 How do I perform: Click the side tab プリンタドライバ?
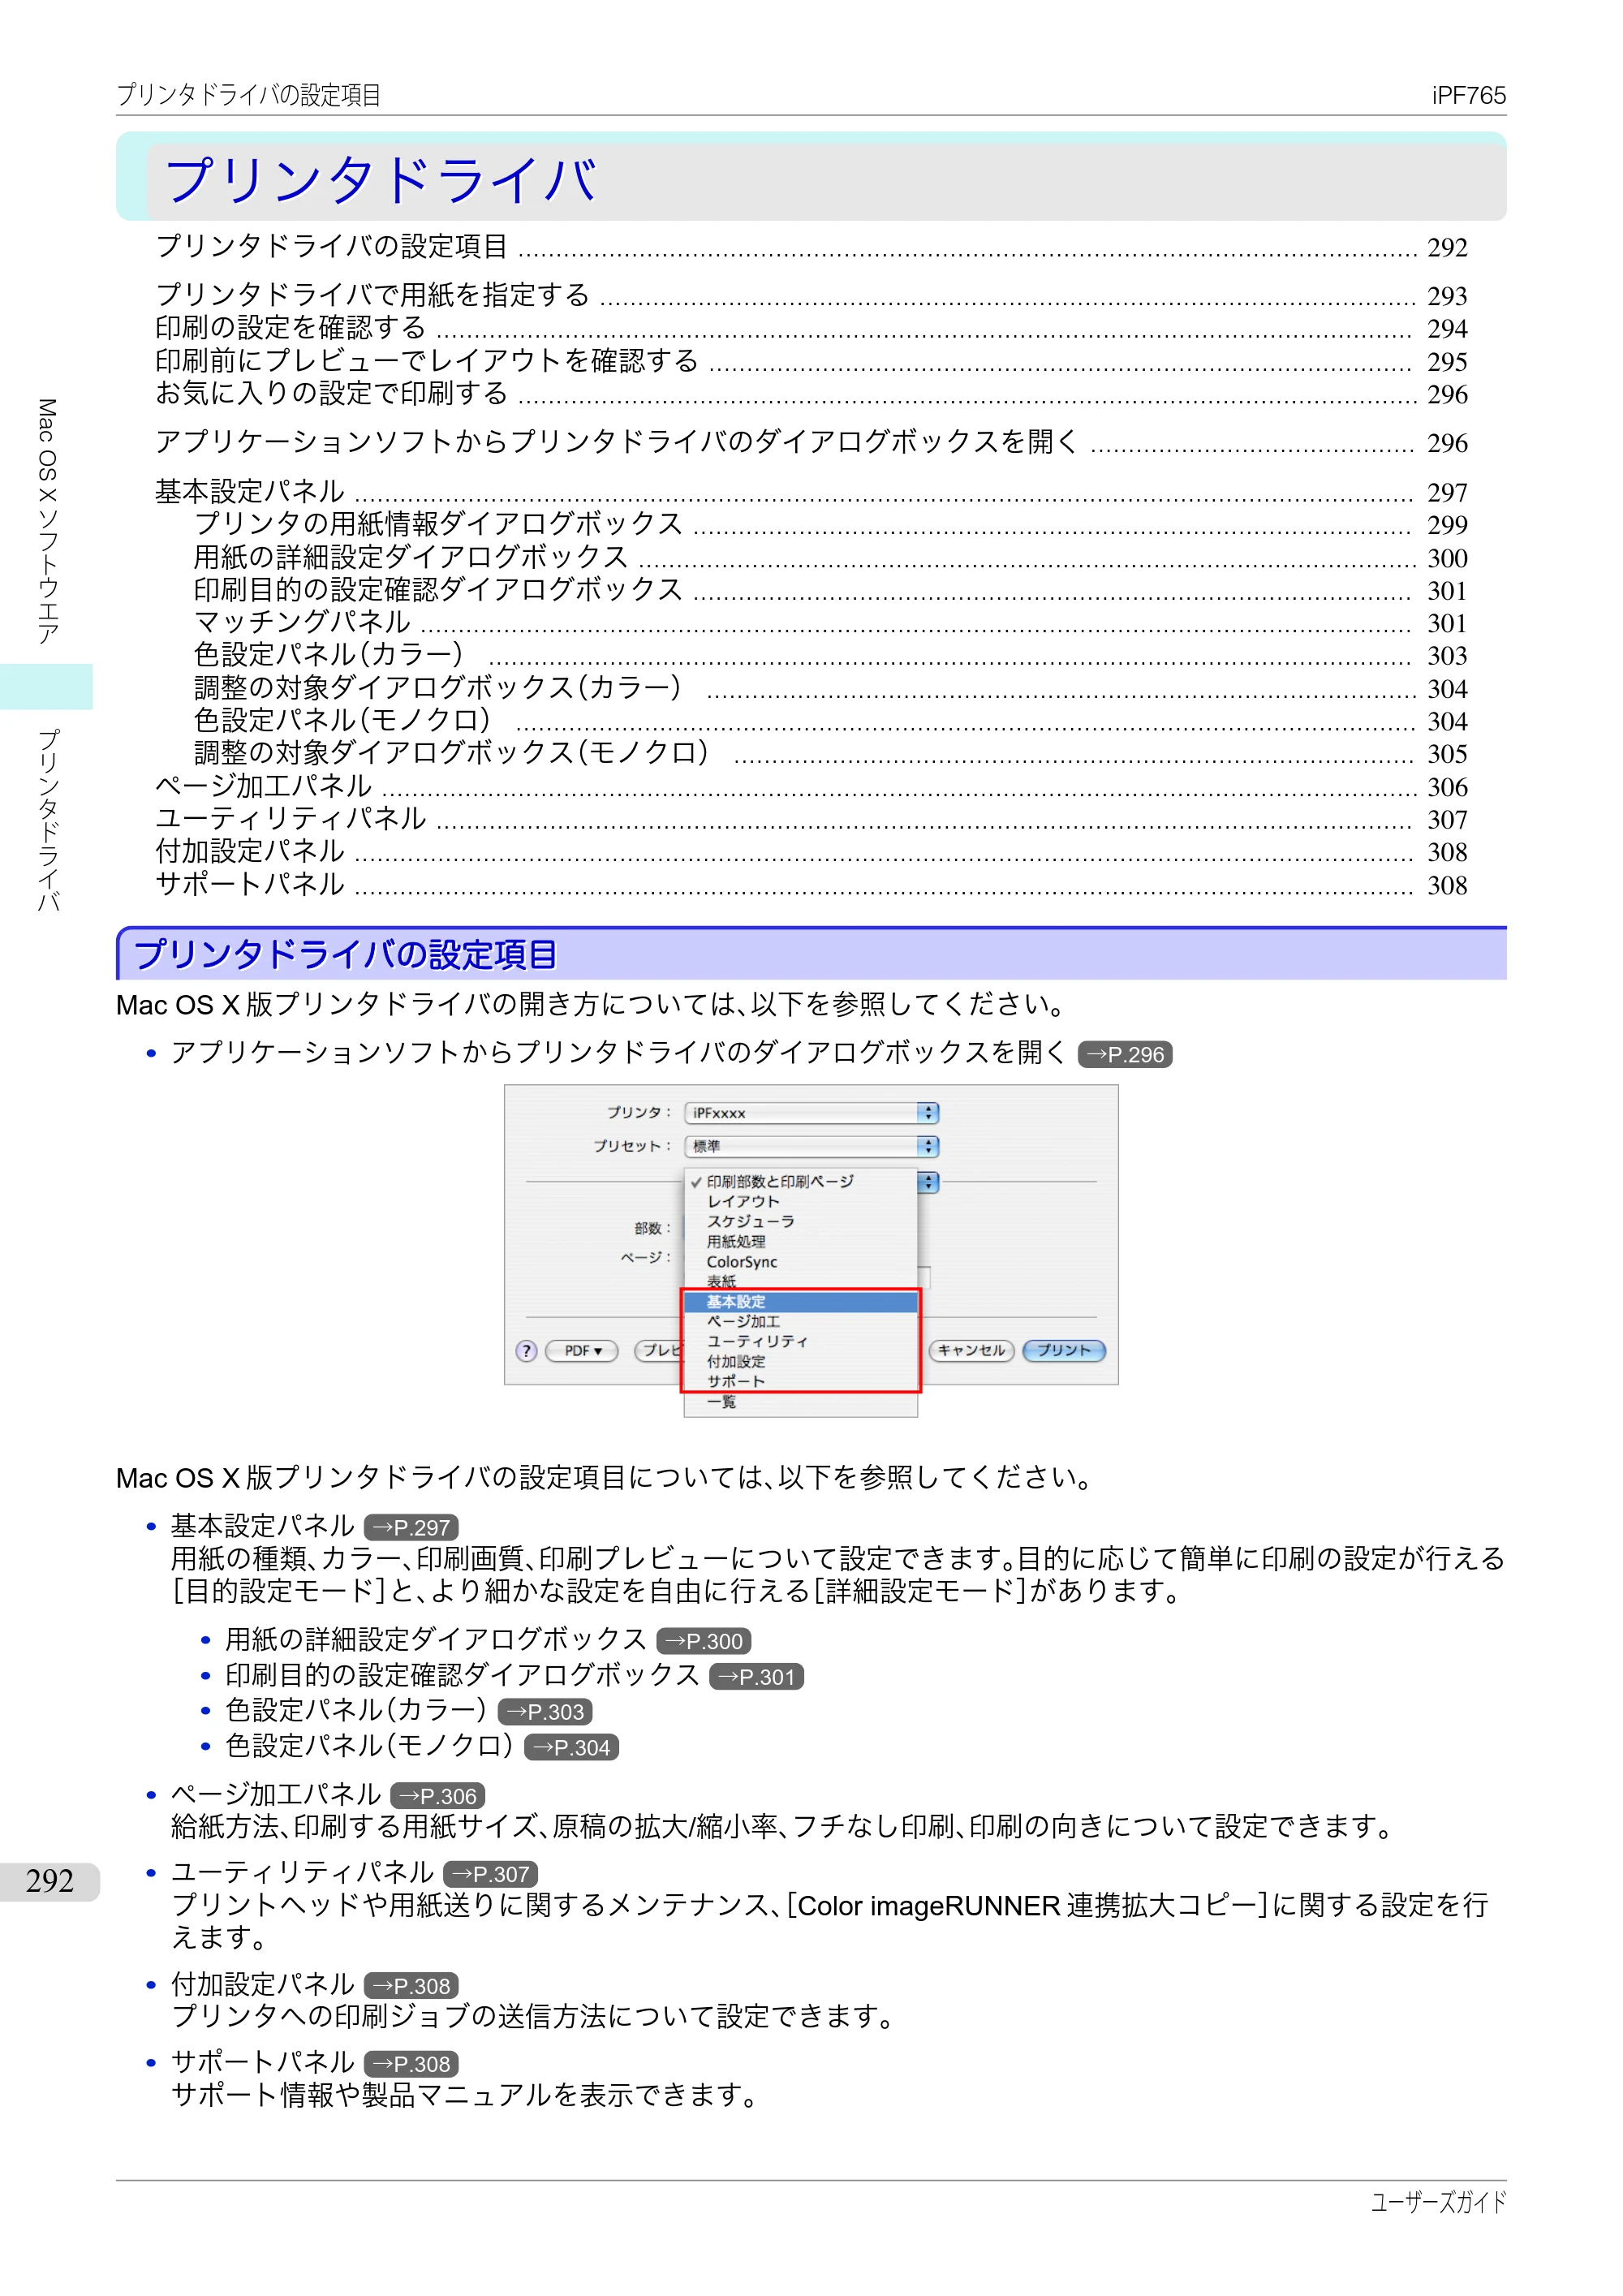[47, 820]
